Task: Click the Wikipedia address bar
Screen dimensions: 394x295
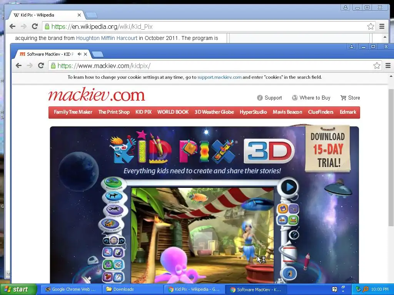Action: coord(209,27)
